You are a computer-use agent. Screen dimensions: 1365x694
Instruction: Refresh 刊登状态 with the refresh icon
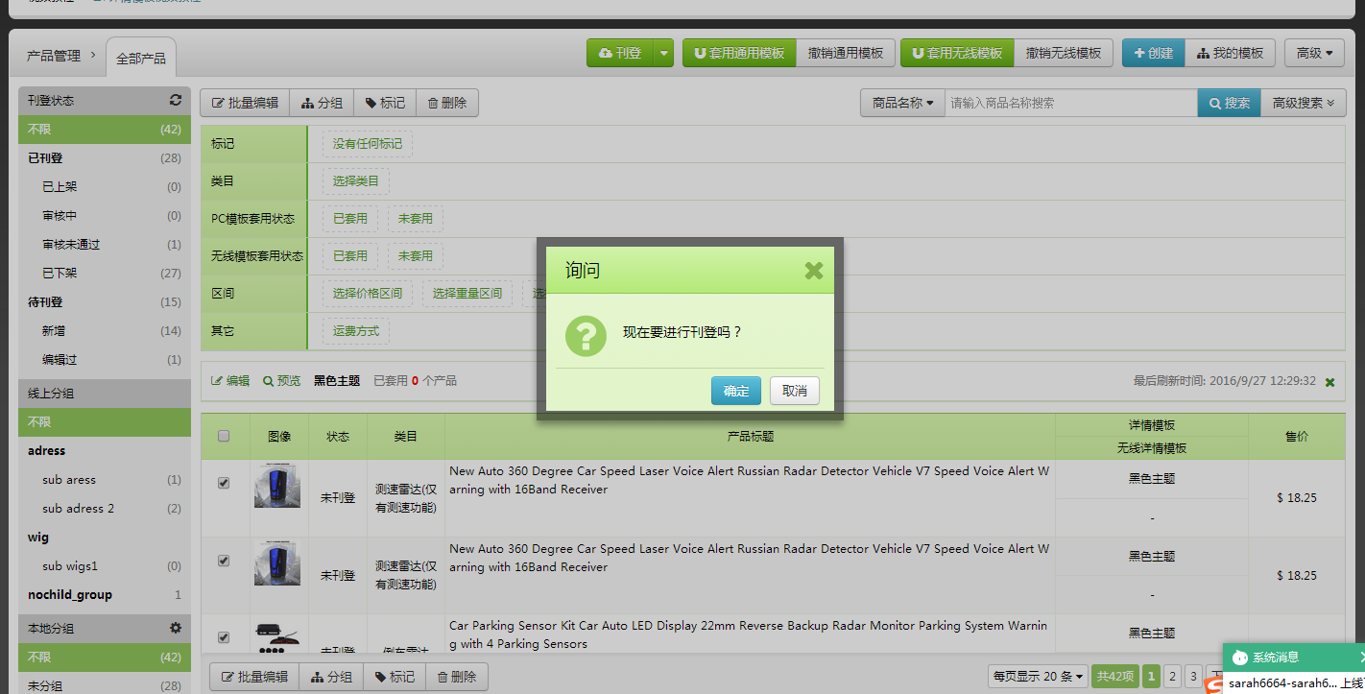pos(175,100)
